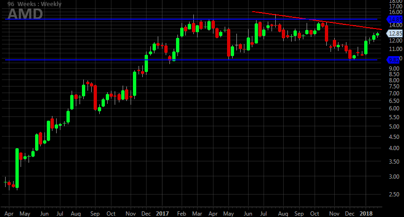
Task: Click the 2018 label on the date axis
Action: 366,214
